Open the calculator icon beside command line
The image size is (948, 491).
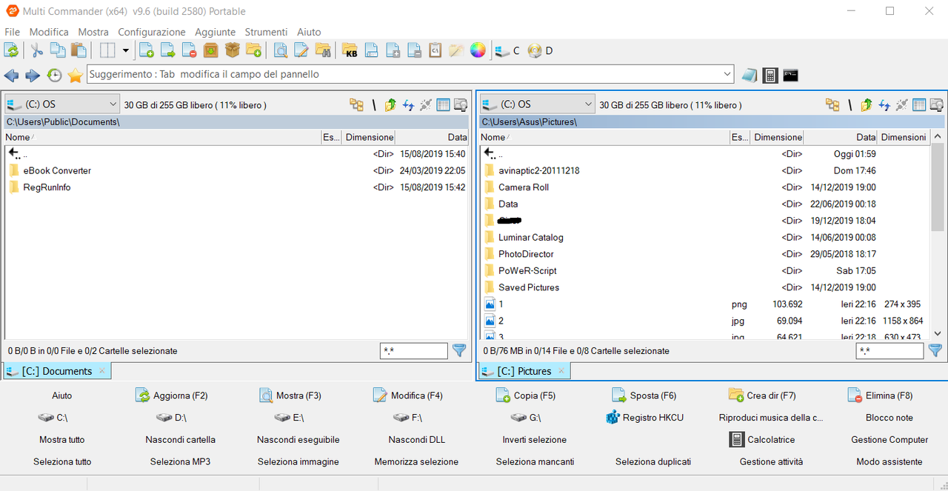pyautogui.click(x=770, y=75)
